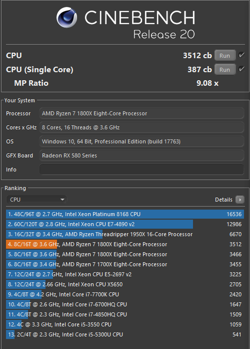Select the highlighted orange Ryzen 1800X result
250x349 pixels.
click(x=125, y=244)
